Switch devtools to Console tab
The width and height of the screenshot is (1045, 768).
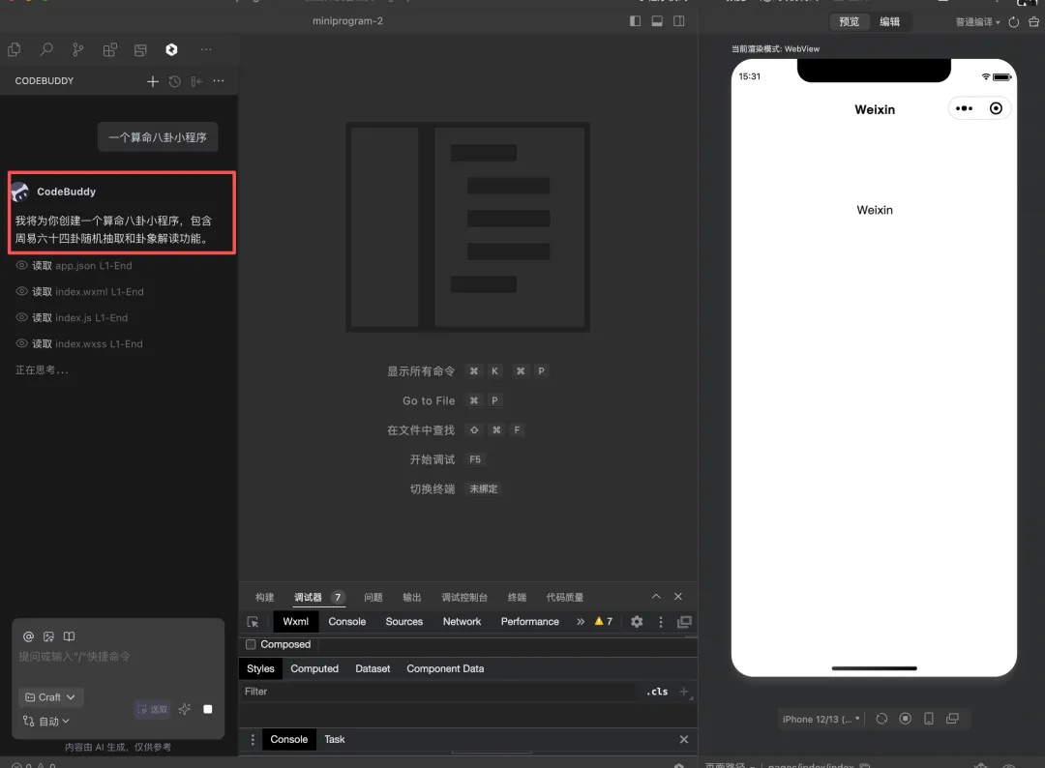point(347,622)
